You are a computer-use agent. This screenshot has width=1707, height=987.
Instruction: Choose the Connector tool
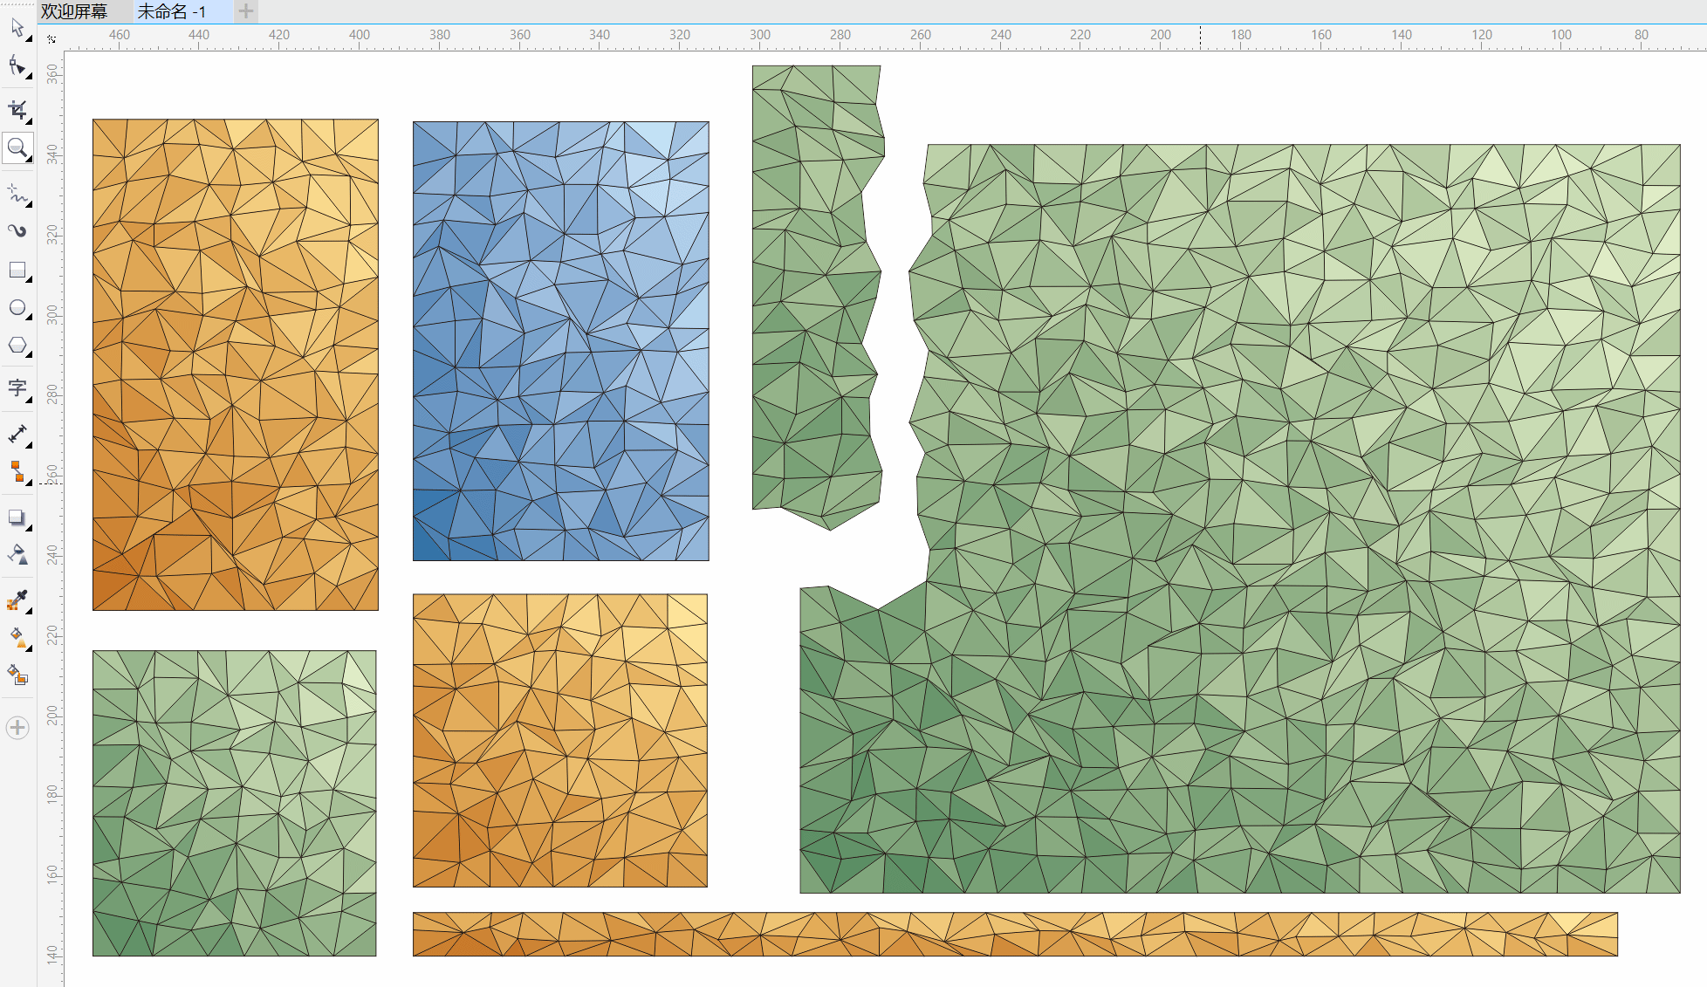click(17, 472)
